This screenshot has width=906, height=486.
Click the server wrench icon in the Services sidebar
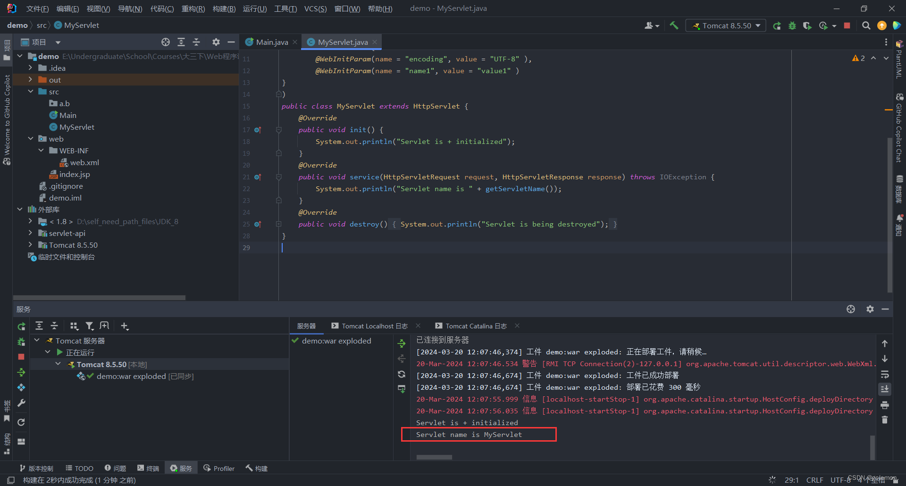(x=21, y=403)
